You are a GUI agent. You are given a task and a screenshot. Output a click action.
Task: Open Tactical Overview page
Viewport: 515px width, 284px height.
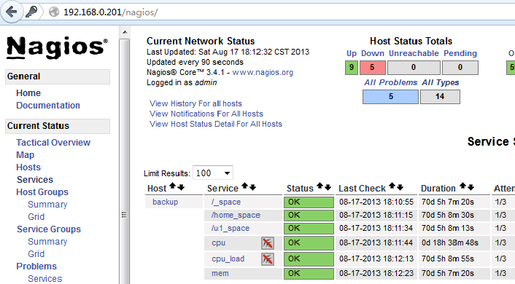53,143
